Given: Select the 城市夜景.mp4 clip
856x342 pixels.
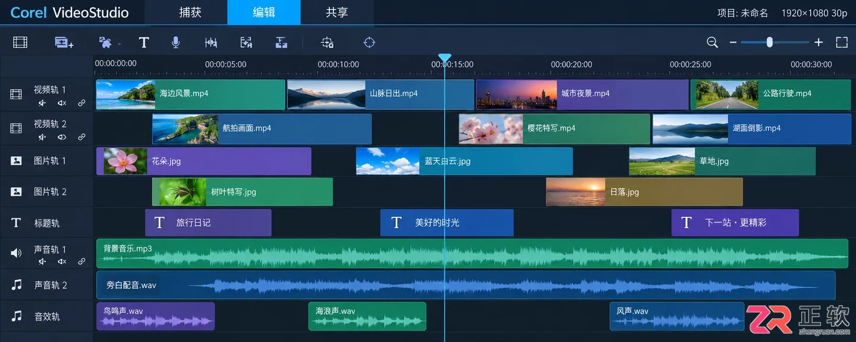Looking at the screenshot, I should [583, 94].
